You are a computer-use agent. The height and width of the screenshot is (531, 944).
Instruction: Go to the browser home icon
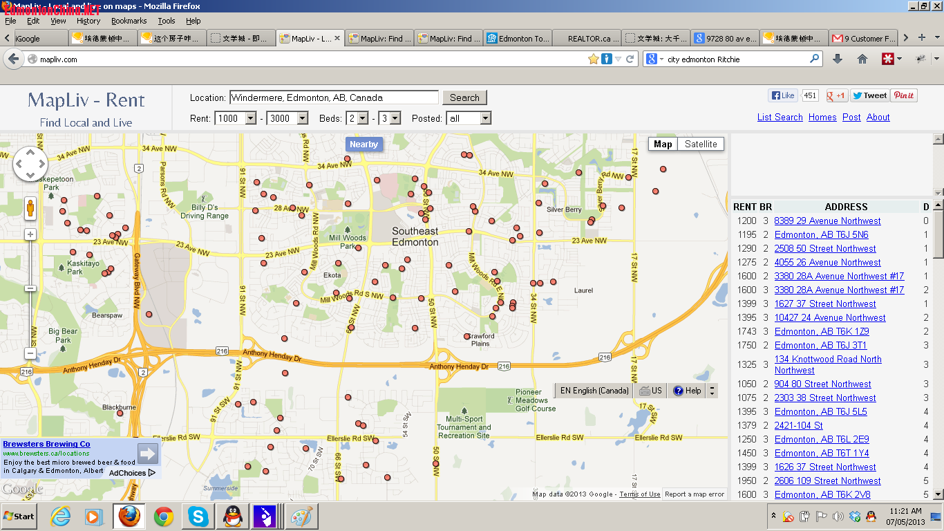pyautogui.click(x=862, y=59)
